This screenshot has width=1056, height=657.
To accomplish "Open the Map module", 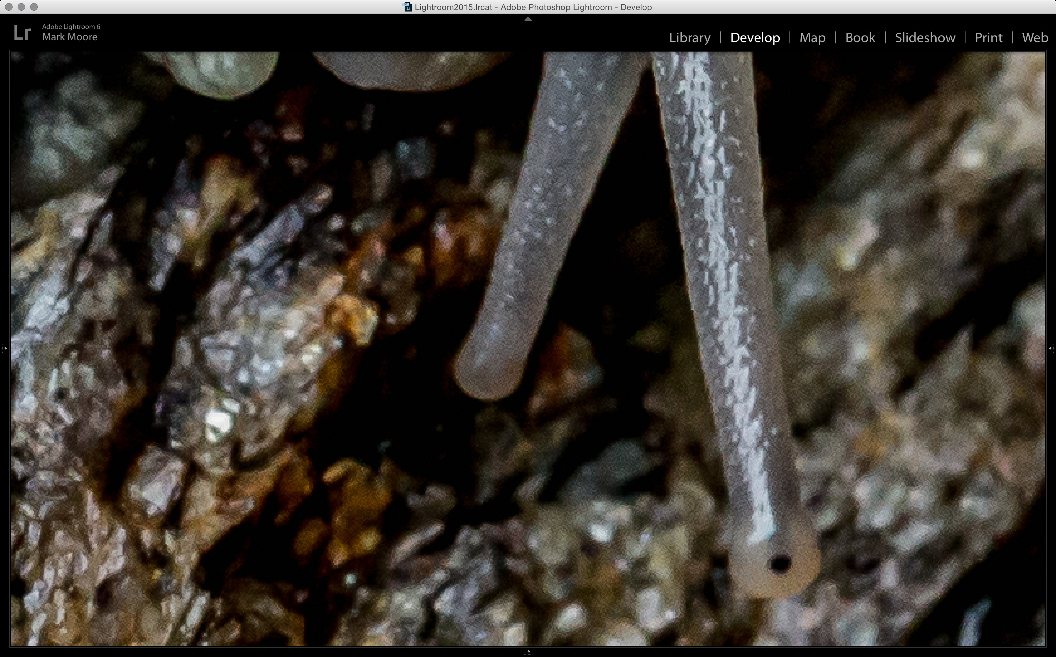I will click(812, 38).
